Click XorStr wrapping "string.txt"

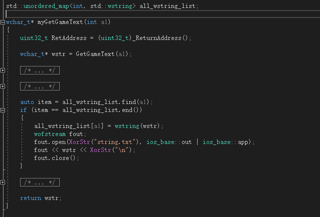point(79,142)
